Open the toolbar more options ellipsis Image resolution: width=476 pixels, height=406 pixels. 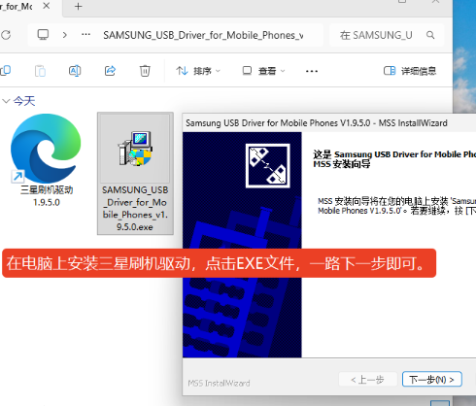pyautogui.click(x=312, y=71)
